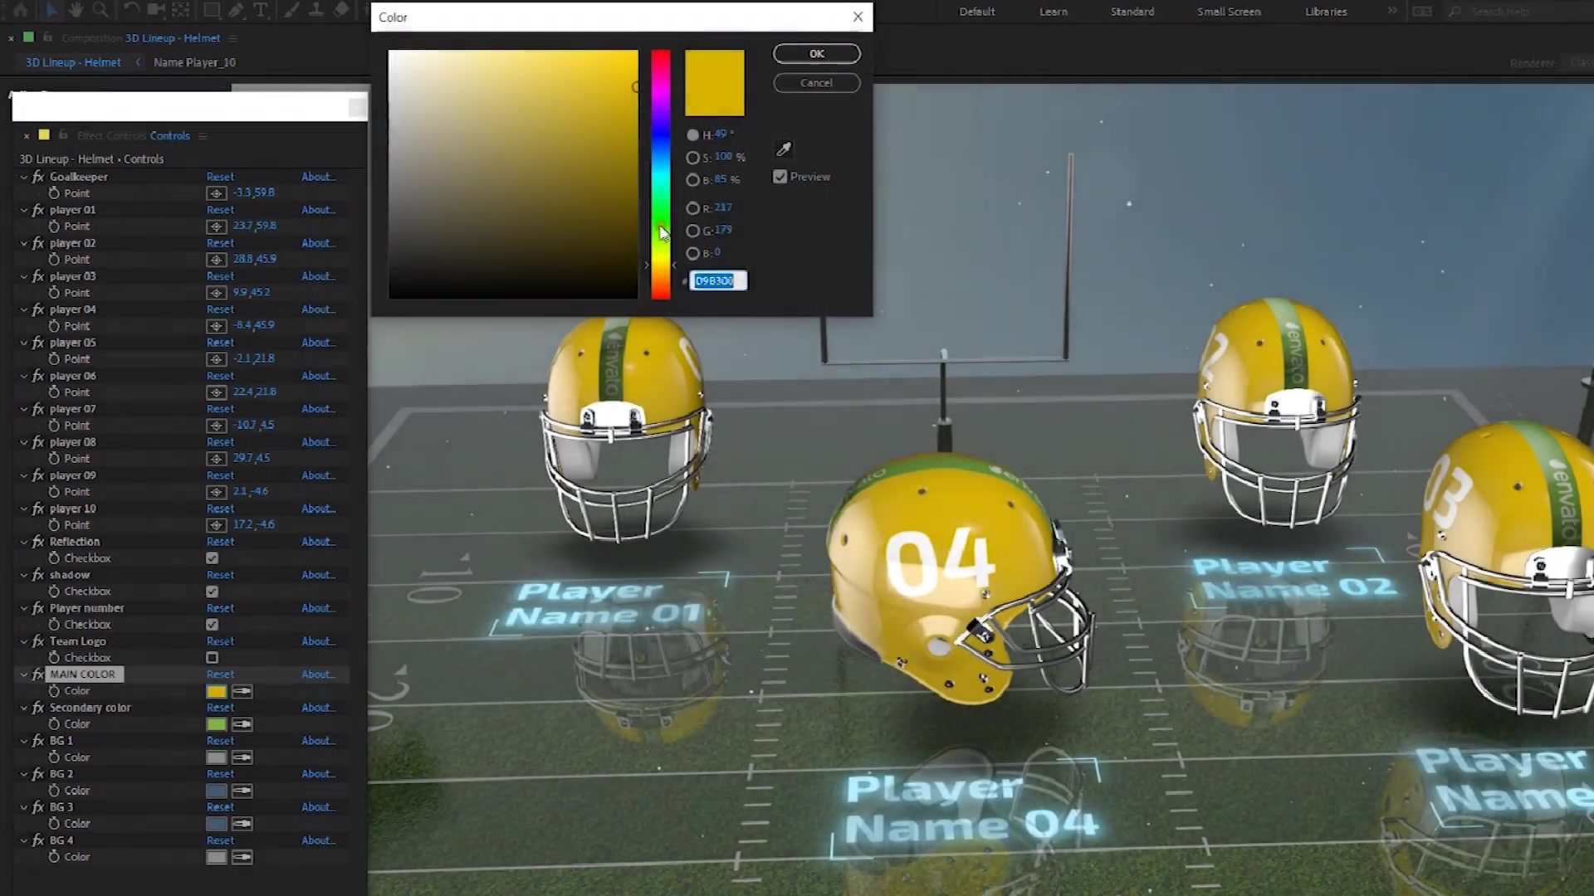Select the Brush tool

click(x=291, y=10)
